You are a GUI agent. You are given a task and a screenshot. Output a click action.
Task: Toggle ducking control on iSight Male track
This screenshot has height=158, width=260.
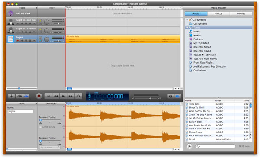click(x=40, y=22)
